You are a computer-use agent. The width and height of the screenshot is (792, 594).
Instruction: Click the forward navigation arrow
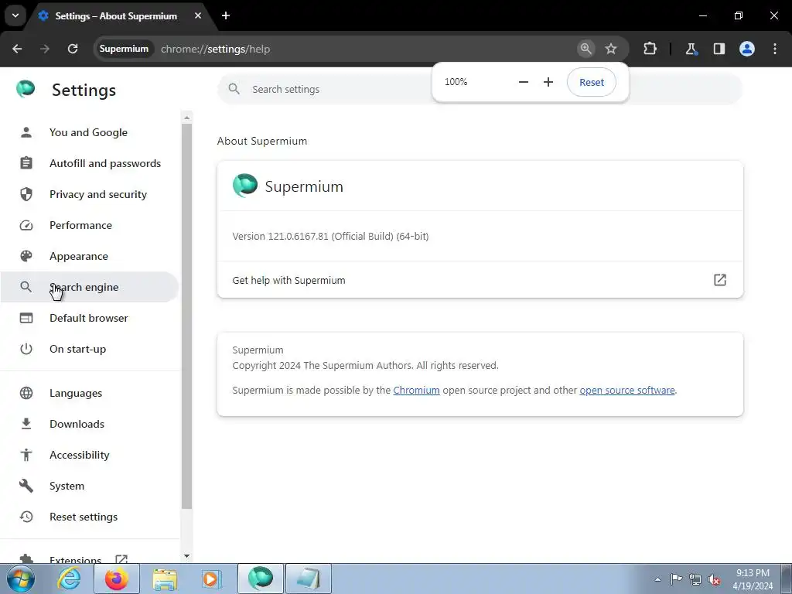point(45,49)
